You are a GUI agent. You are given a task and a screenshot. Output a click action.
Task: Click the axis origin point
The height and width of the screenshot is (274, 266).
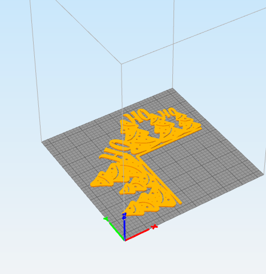[x=125, y=241]
